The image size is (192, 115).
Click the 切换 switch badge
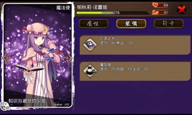5,106
